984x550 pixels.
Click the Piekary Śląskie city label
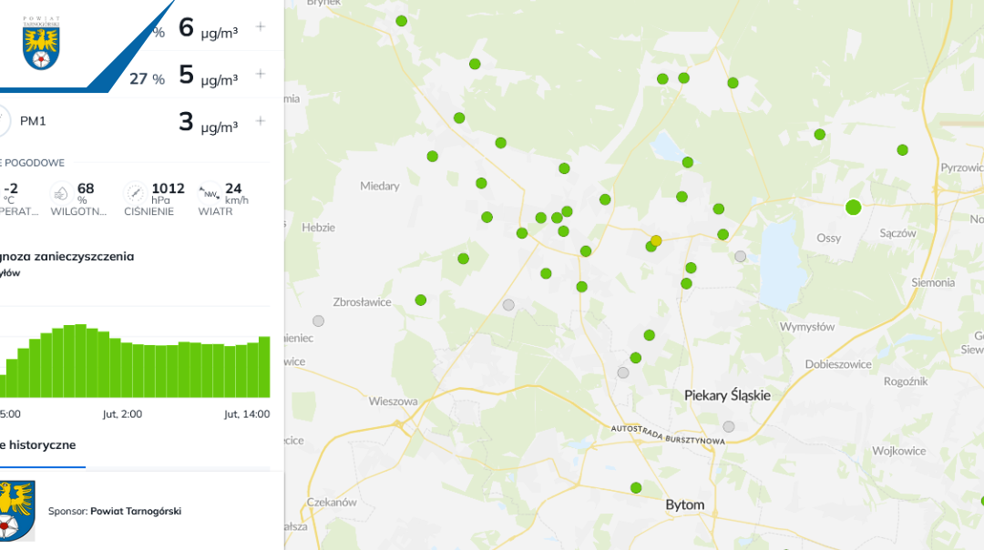727,395
